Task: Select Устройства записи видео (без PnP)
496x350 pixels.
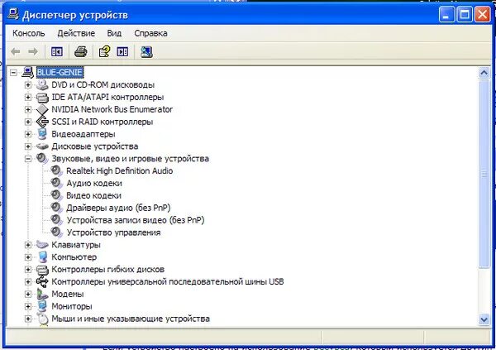Action: coord(136,220)
